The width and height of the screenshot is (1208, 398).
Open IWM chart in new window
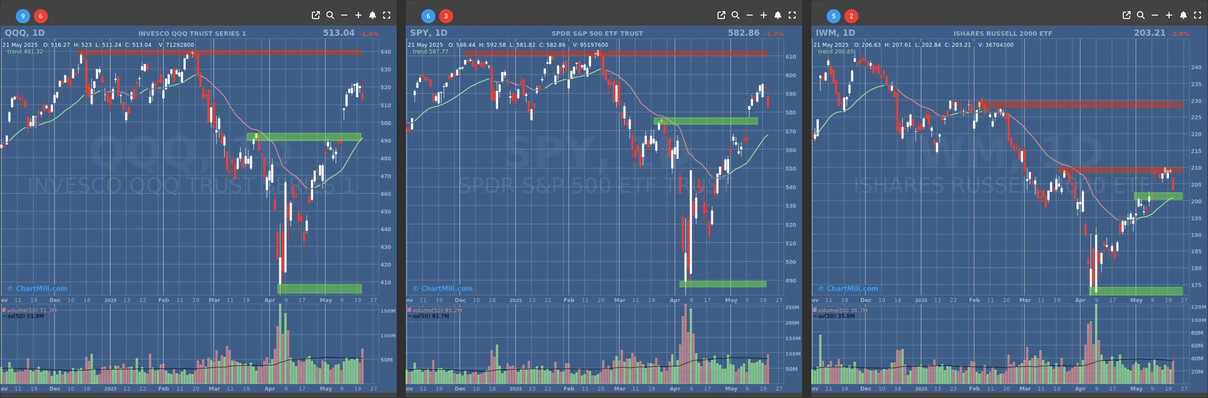point(1126,15)
